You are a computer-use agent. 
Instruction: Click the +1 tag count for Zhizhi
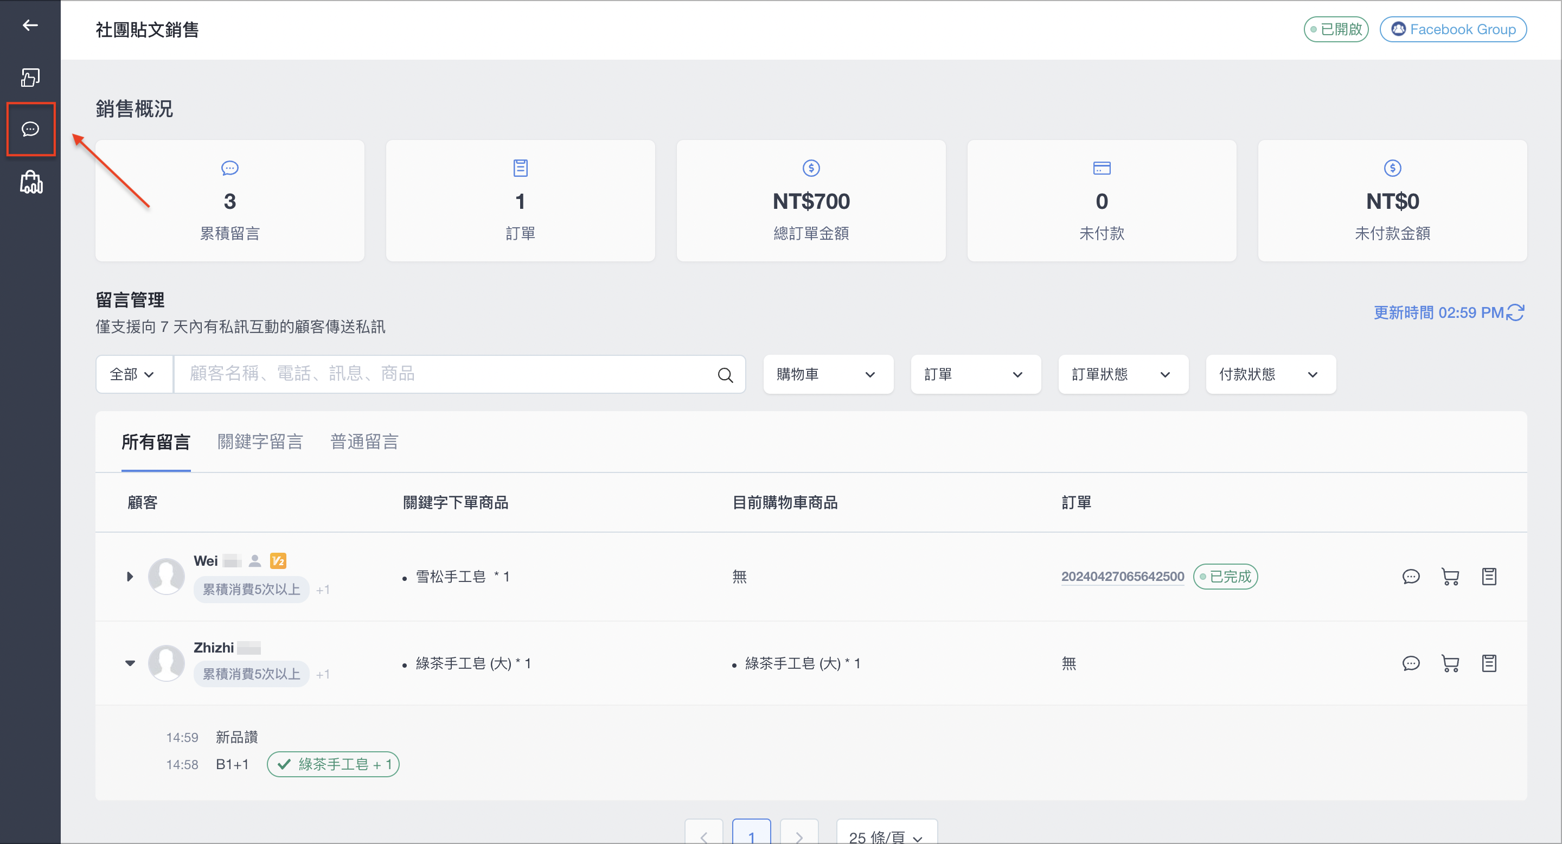(323, 675)
